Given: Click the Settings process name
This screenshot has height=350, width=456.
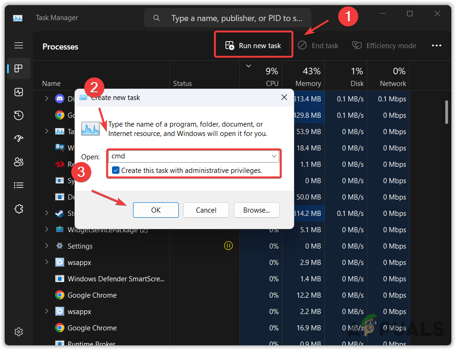Looking at the screenshot, I should [80, 246].
